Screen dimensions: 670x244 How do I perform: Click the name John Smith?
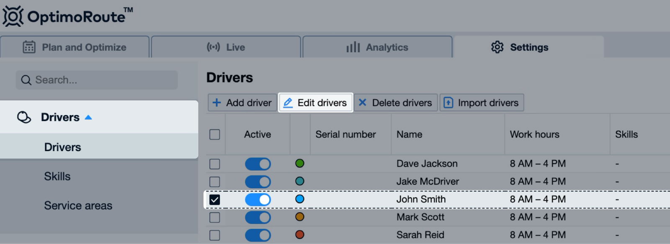[x=421, y=199]
